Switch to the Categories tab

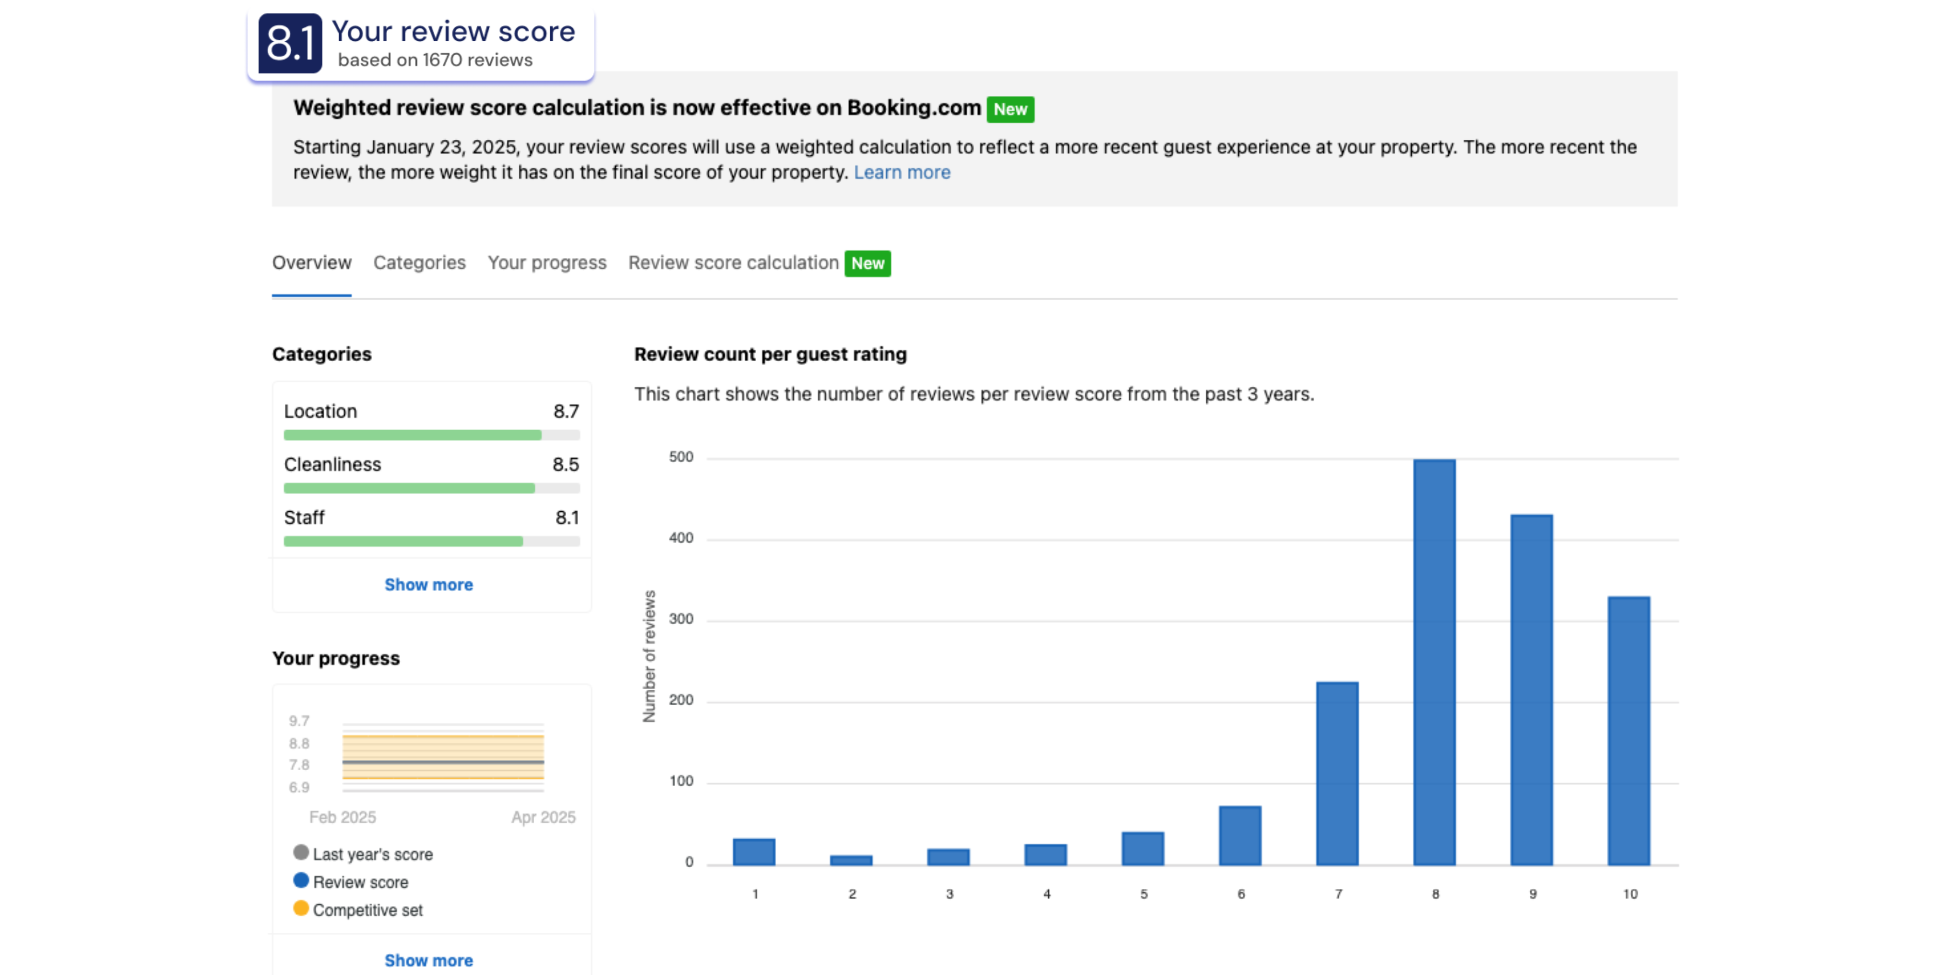(x=419, y=263)
